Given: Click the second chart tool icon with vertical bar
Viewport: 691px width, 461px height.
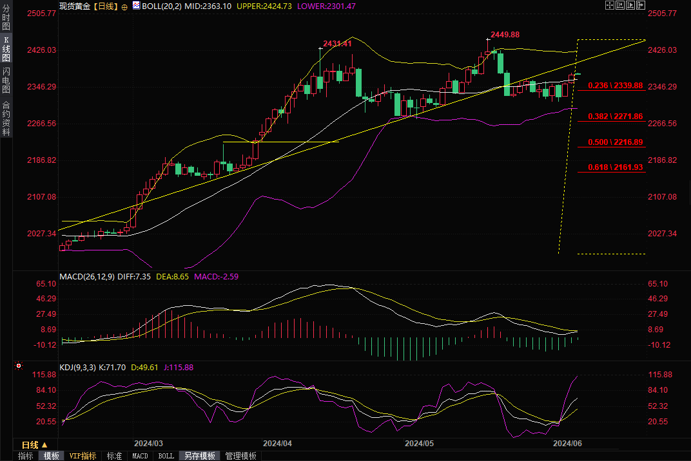Looking at the screenshot, I should tap(621, 5).
